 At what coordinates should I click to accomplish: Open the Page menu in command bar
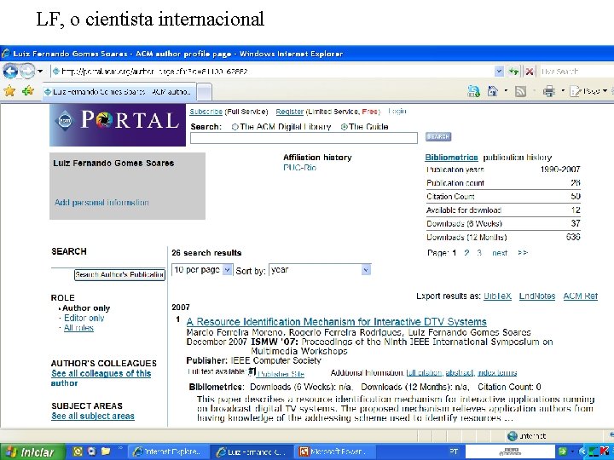coord(588,91)
